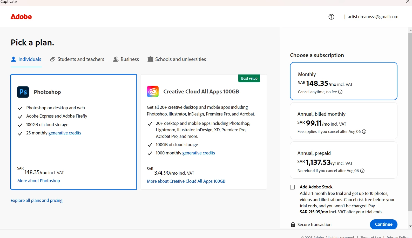Click account email artist.dreamsss@gmail.com
This screenshot has height=238, width=412.
coord(373,17)
